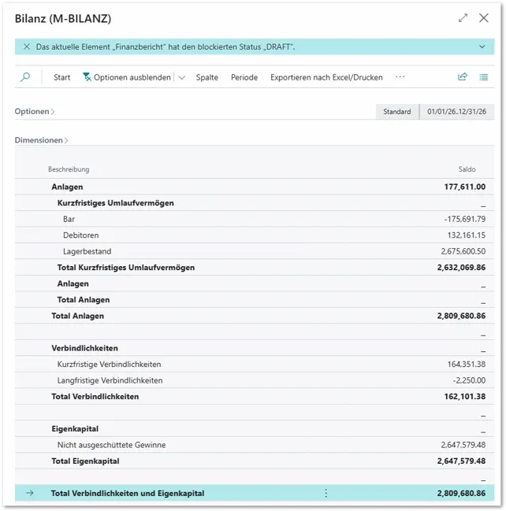The image size is (506, 511).
Task: Expand window to full screen
Action: pyautogui.click(x=463, y=18)
